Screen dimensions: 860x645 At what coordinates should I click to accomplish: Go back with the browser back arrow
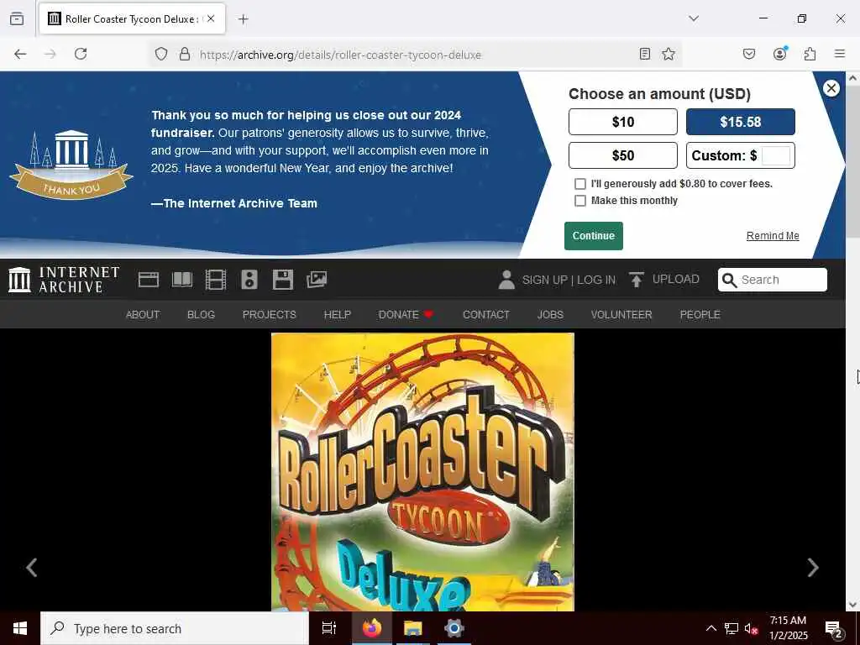pyautogui.click(x=20, y=54)
